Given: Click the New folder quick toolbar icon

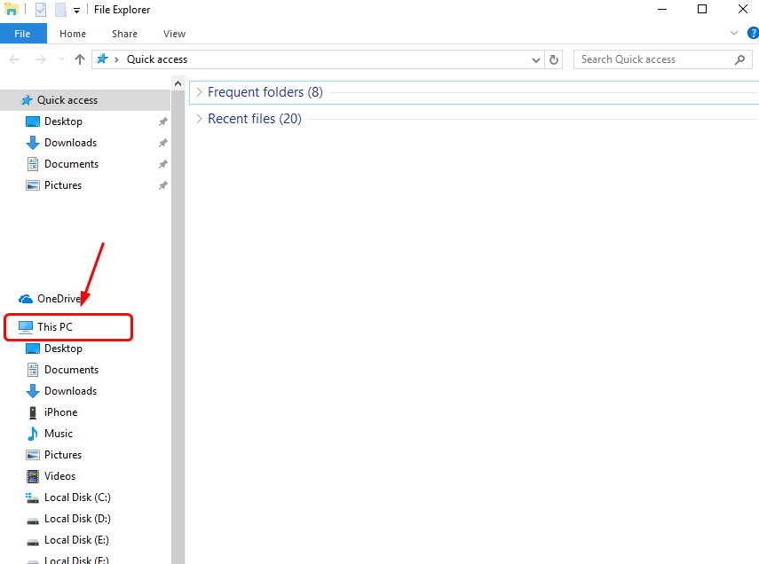Looking at the screenshot, I should (x=60, y=10).
